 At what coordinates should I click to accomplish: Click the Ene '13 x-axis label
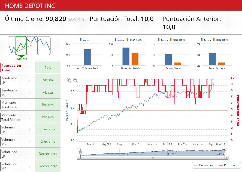point(137,145)
